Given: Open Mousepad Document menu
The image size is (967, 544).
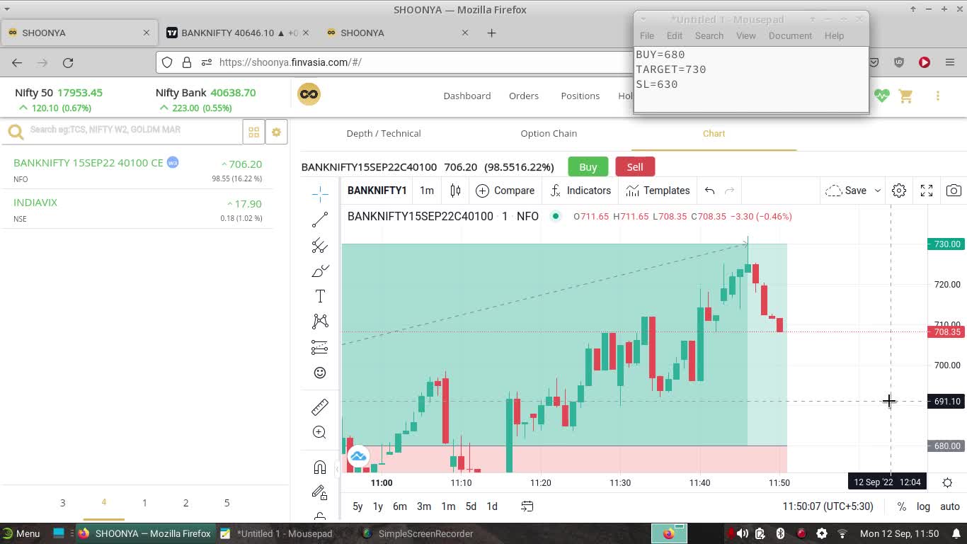Looking at the screenshot, I should click(790, 35).
